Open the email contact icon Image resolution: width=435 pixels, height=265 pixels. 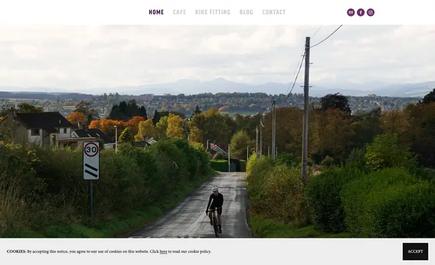point(351,13)
